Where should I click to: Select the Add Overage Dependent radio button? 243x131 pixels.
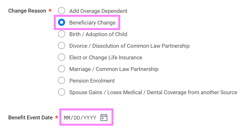click(62, 11)
